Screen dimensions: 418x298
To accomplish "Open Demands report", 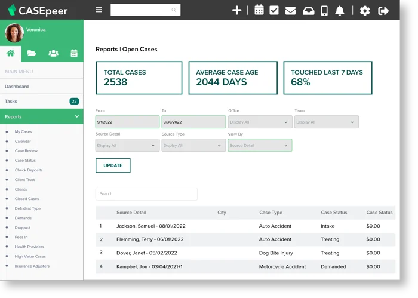I will (x=23, y=218).
